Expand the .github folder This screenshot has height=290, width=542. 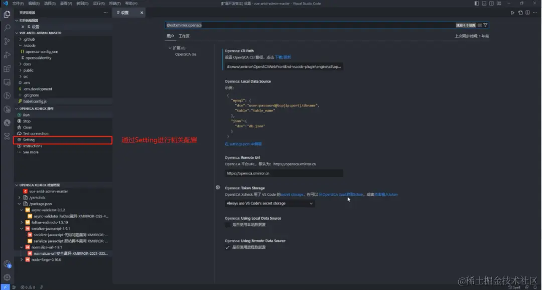(x=21, y=39)
